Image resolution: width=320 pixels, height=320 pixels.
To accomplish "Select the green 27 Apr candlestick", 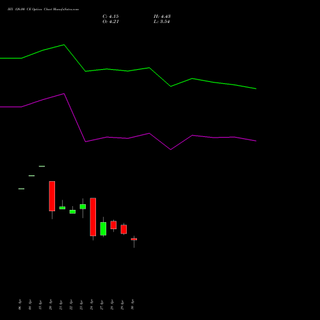I will (x=103, y=228).
